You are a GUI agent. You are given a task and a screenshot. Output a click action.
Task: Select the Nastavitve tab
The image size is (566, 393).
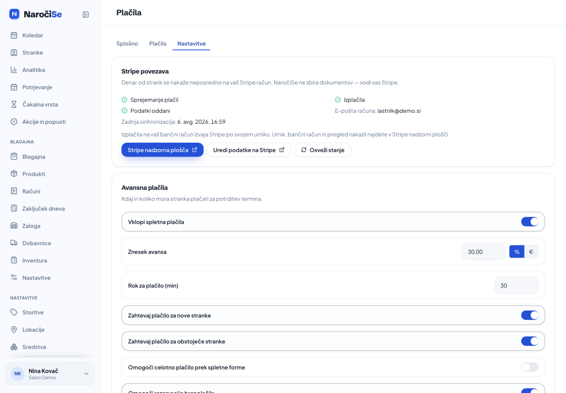[191, 44]
